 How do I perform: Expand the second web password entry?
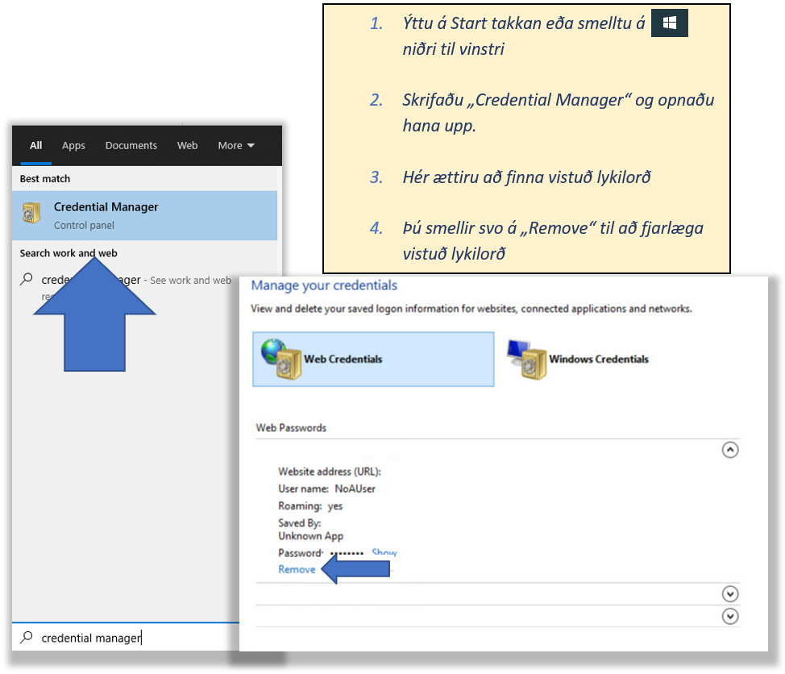point(729,594)
